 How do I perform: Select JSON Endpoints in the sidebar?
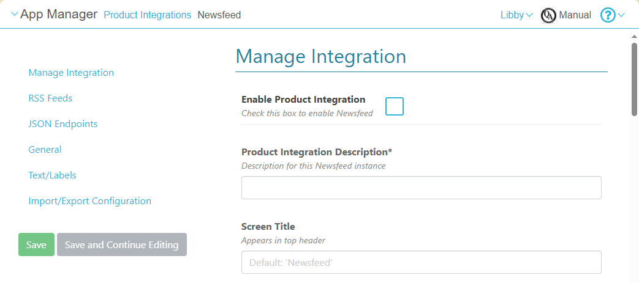coord(62,124)
